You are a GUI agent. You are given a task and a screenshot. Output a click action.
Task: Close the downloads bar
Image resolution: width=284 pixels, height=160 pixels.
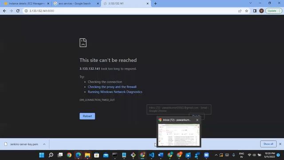[280, 144]
